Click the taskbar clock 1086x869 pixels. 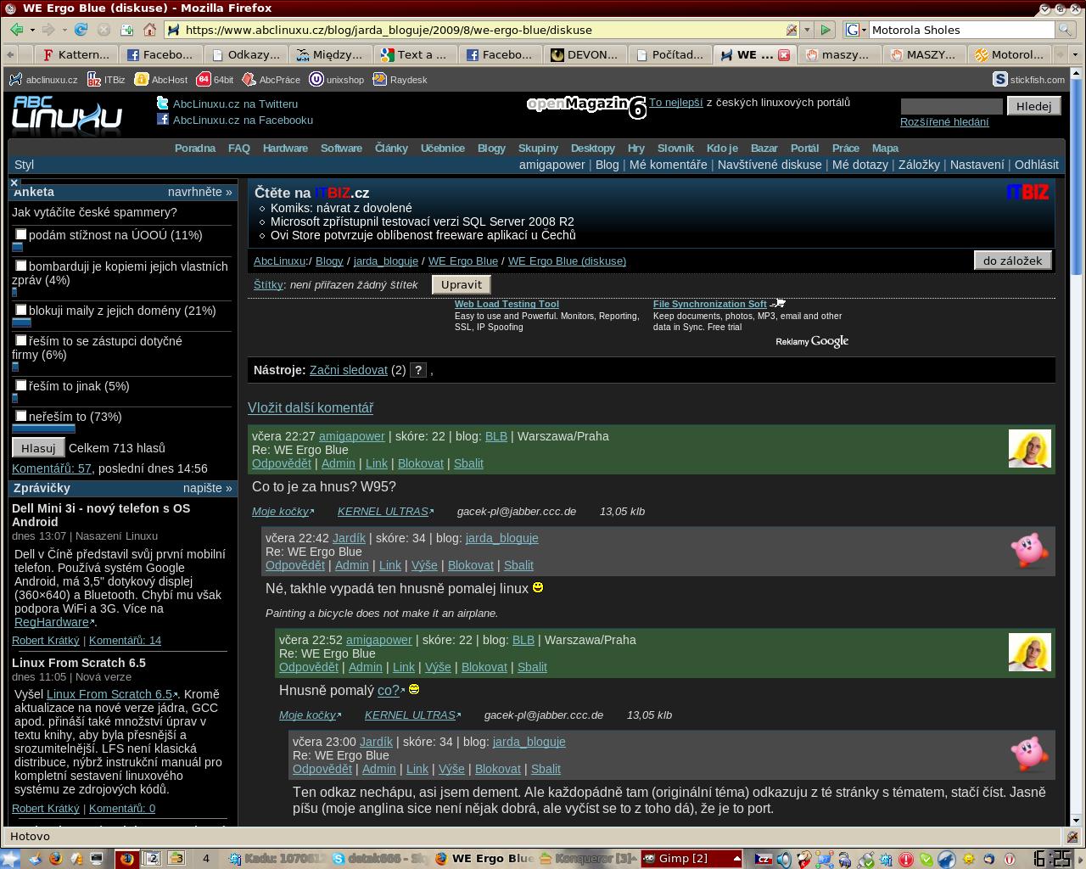(x=1050, y=859)
